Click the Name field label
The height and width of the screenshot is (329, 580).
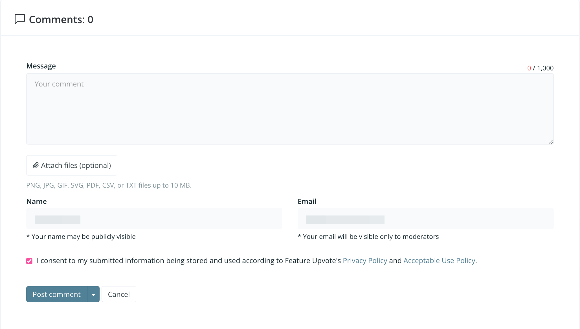[36, 201]
